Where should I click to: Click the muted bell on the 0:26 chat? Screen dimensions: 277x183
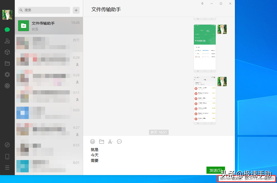click(77, 82)
